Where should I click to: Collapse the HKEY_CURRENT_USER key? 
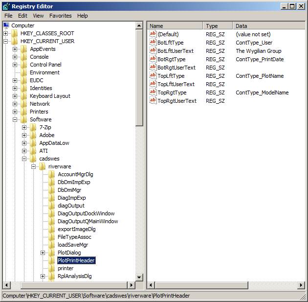tap(6, 41)
